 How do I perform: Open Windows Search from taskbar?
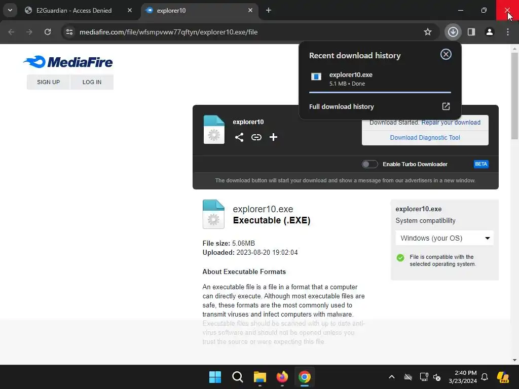click(237, 377)
